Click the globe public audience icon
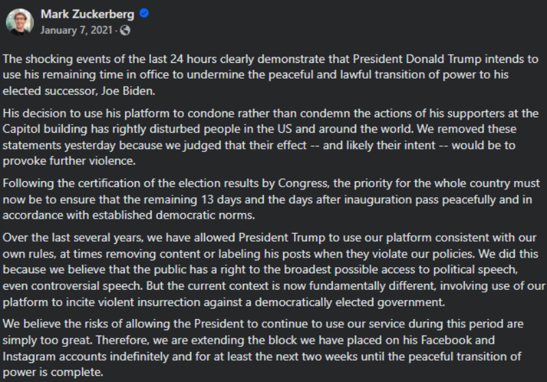Screen dimensions: 547x382 (125, 31)
